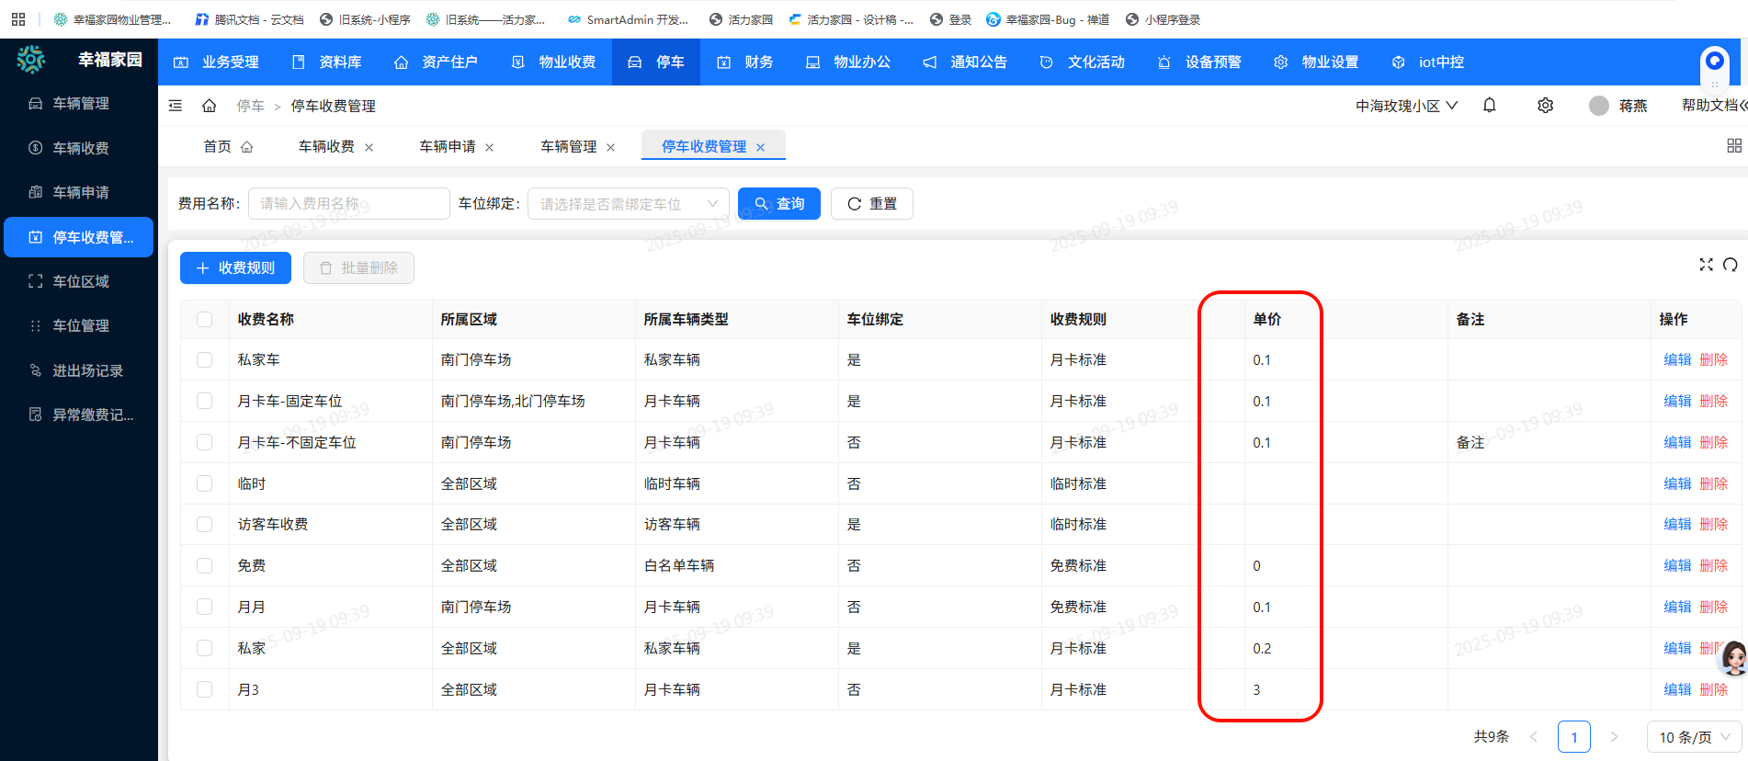Image resolution: width=1748 pixels, height=761 pixels.
Task: Open 车辆管理 in sidebar
Action: point(79,104)
